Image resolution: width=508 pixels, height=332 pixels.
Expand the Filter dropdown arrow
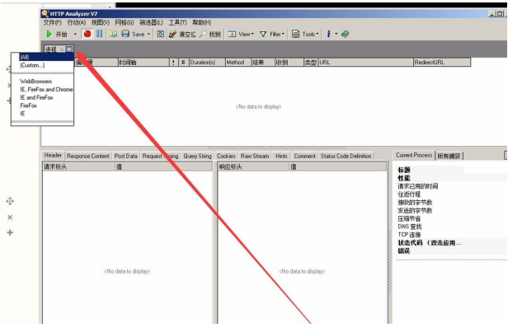click(283, 34)
